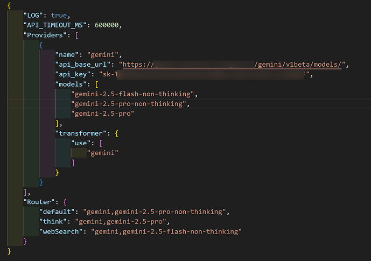The width and height of the screenshot is (371, 261).
Task: Click the 600000 timeout value
Action: 107,25
